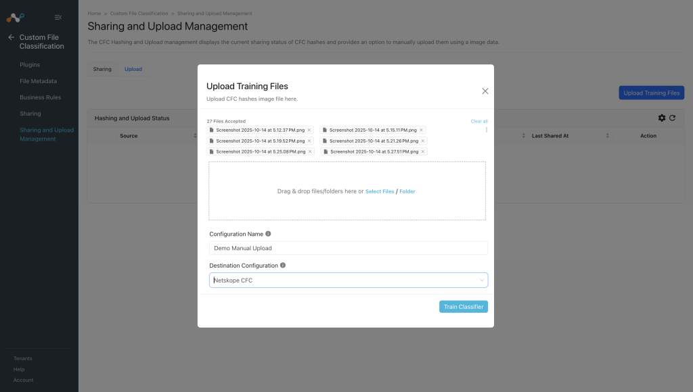Click the Folder link in drop zone

[407, 191]
